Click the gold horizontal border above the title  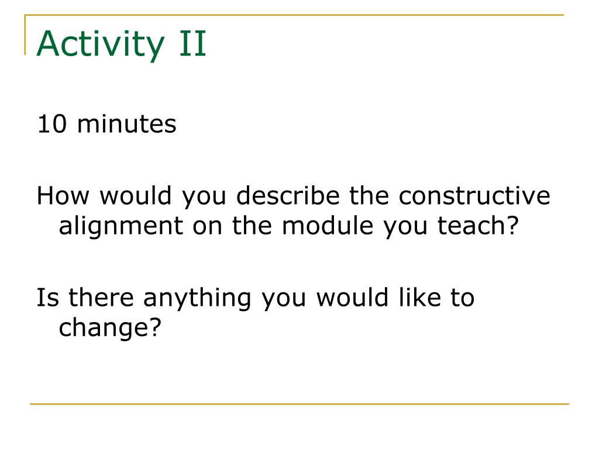[294, 15]
